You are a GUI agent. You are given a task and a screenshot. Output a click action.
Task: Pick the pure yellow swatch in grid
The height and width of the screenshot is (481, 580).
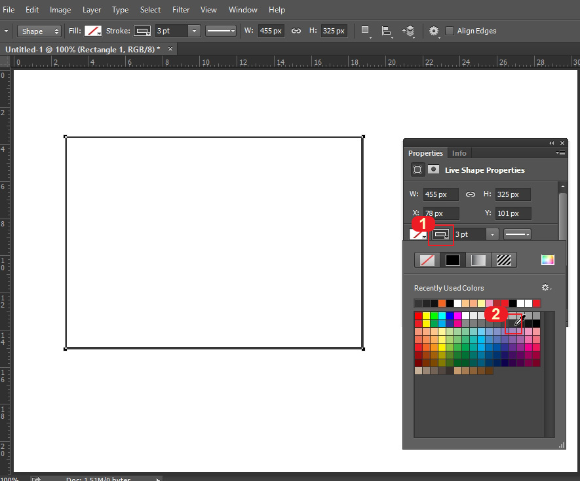(426, 315)
